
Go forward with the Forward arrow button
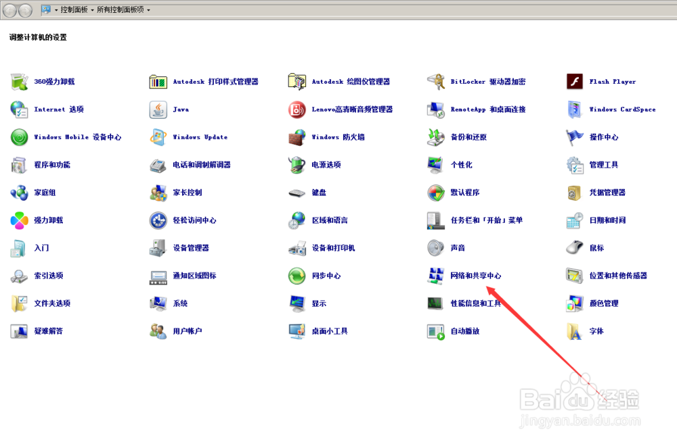[x=26, y=10]
